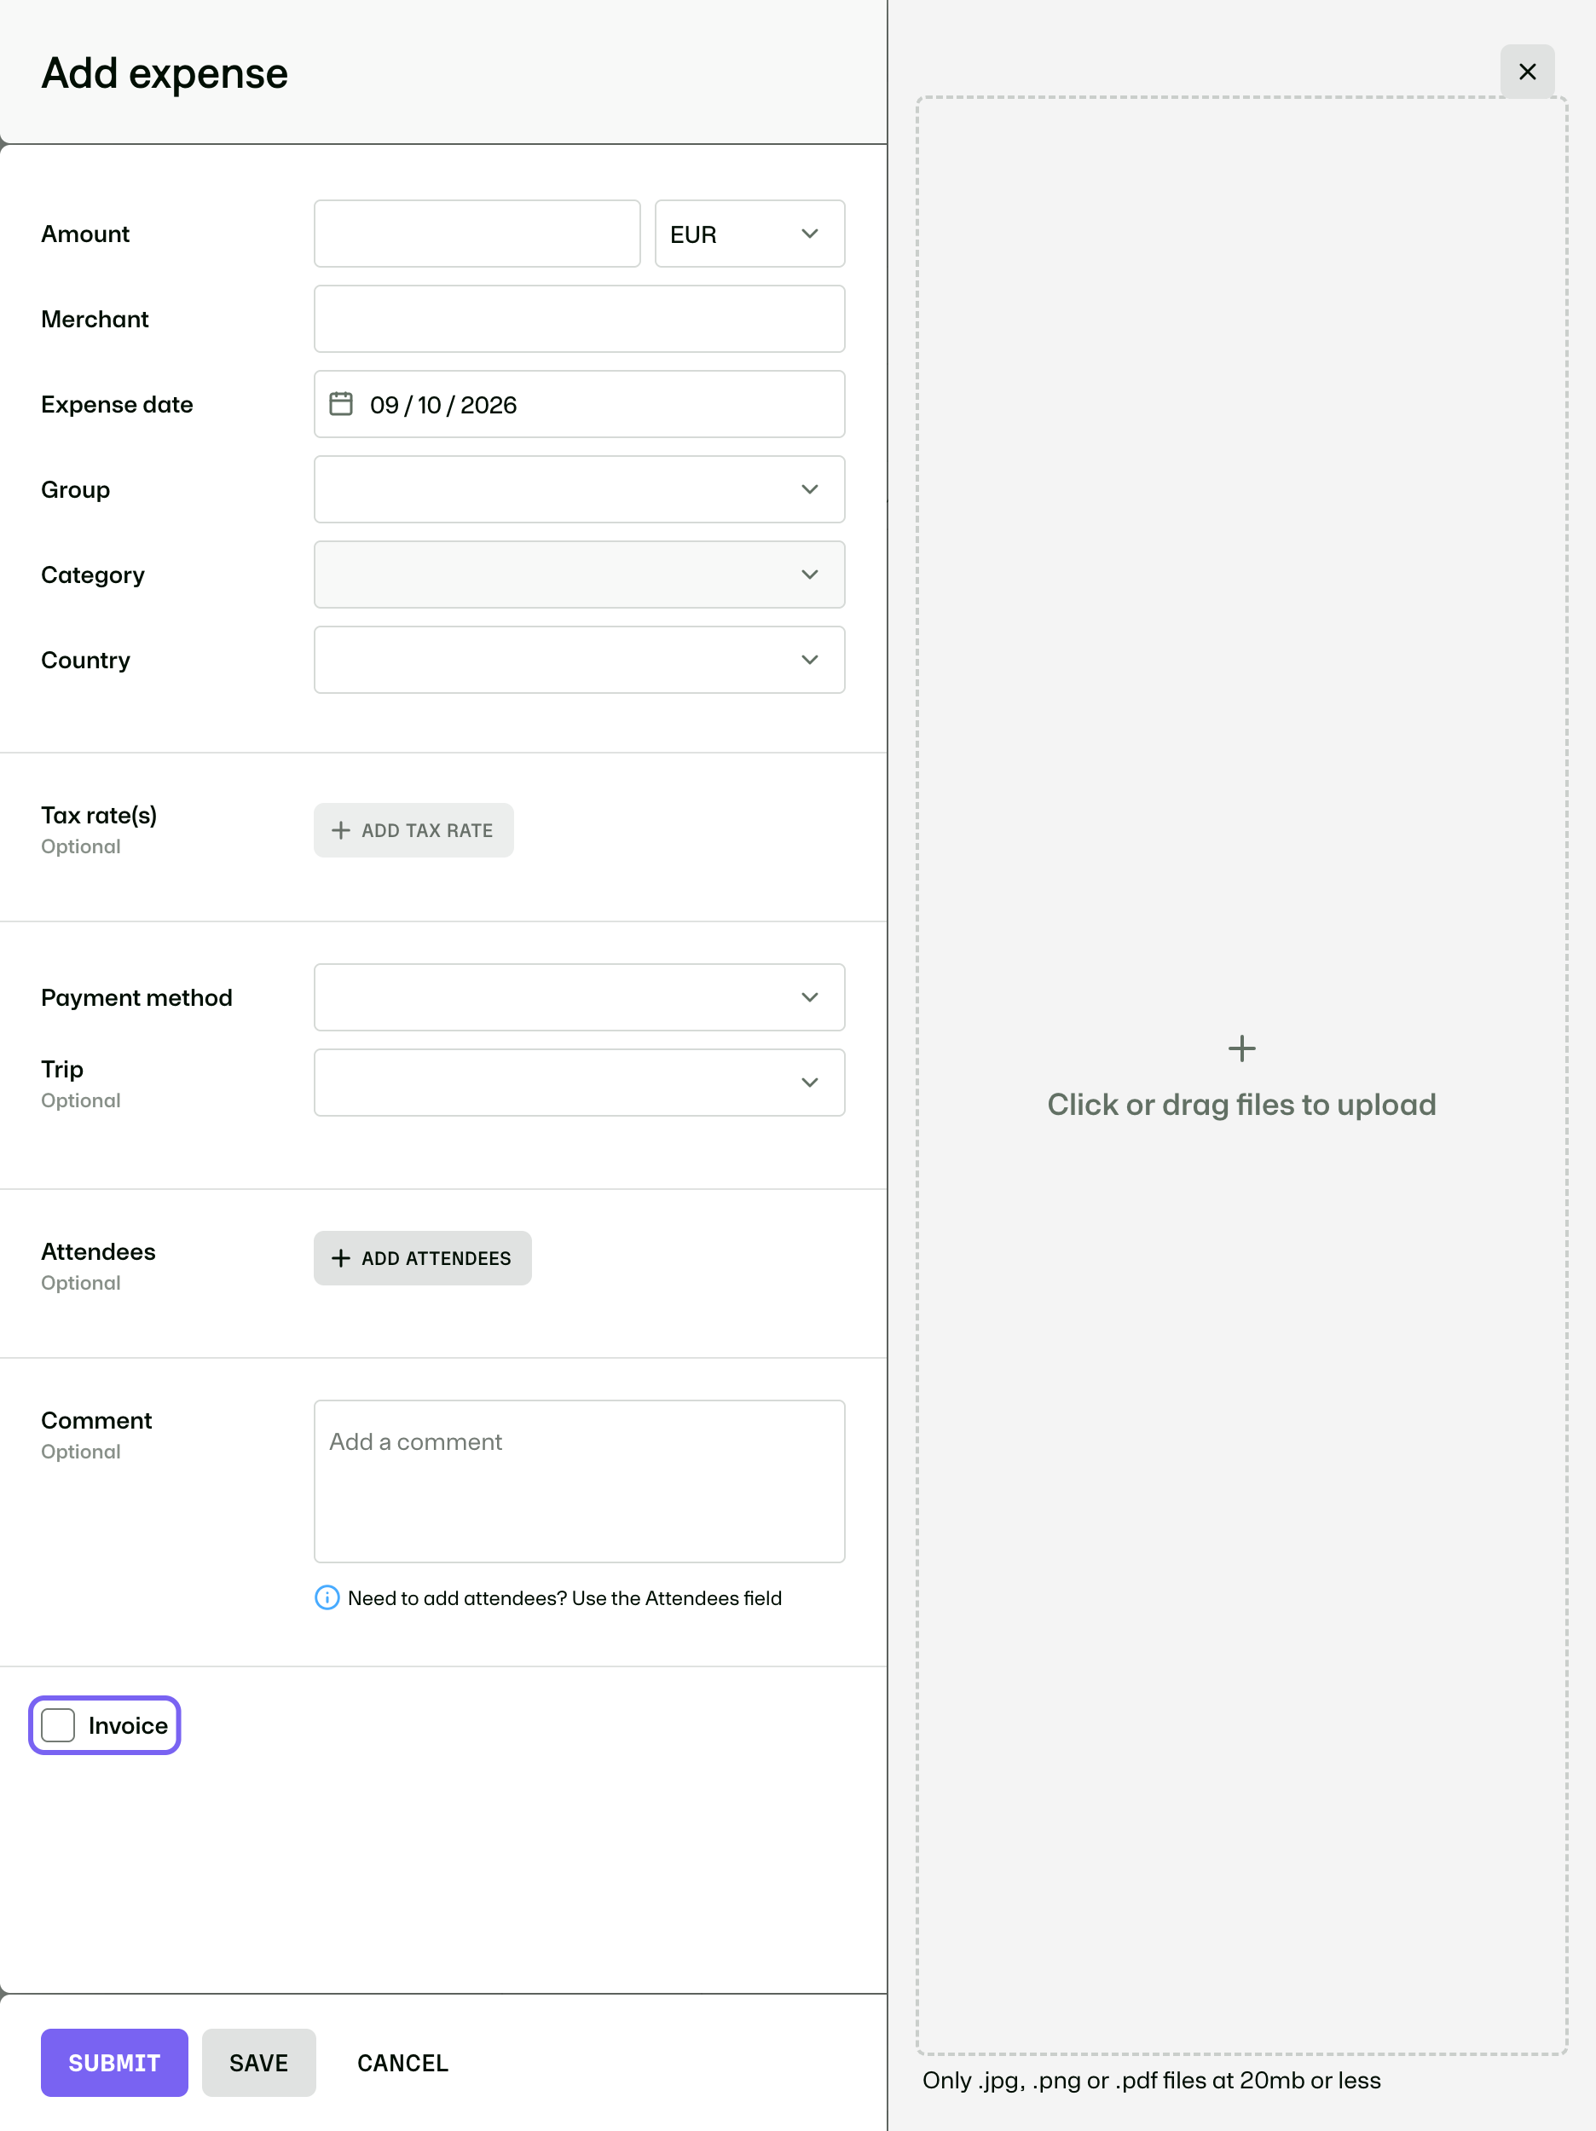Click into the Merchant text field
The width and height of the screenshot is (1596, 2131).
[579, 319]
